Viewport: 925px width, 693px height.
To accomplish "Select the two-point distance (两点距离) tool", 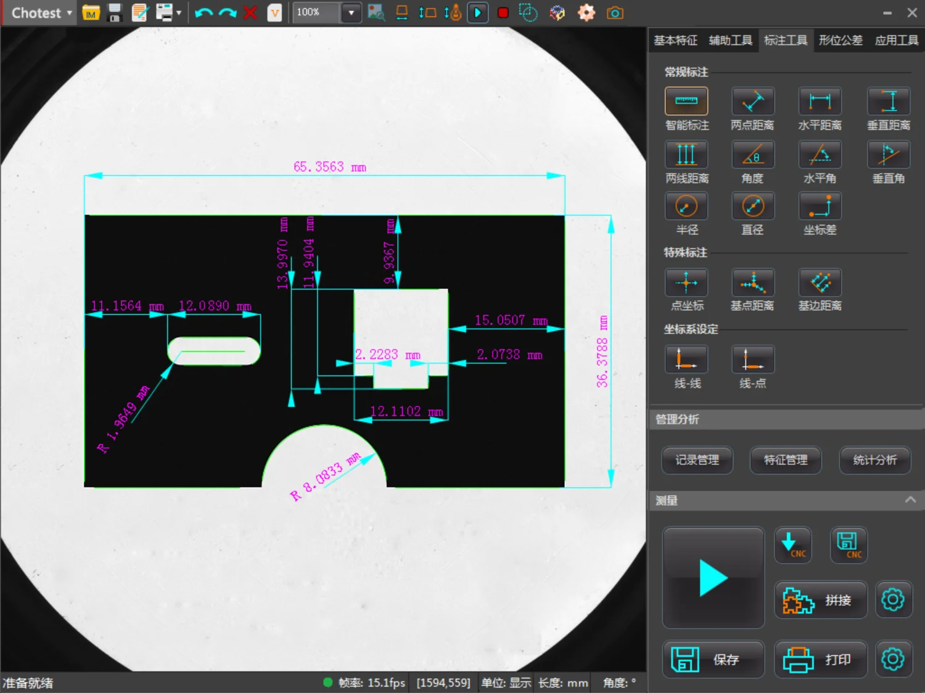I will click(752, 102).
